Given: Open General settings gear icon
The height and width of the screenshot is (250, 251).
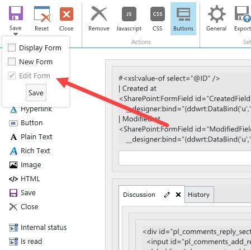Looking at the screenshot, I should pos(216,14).
